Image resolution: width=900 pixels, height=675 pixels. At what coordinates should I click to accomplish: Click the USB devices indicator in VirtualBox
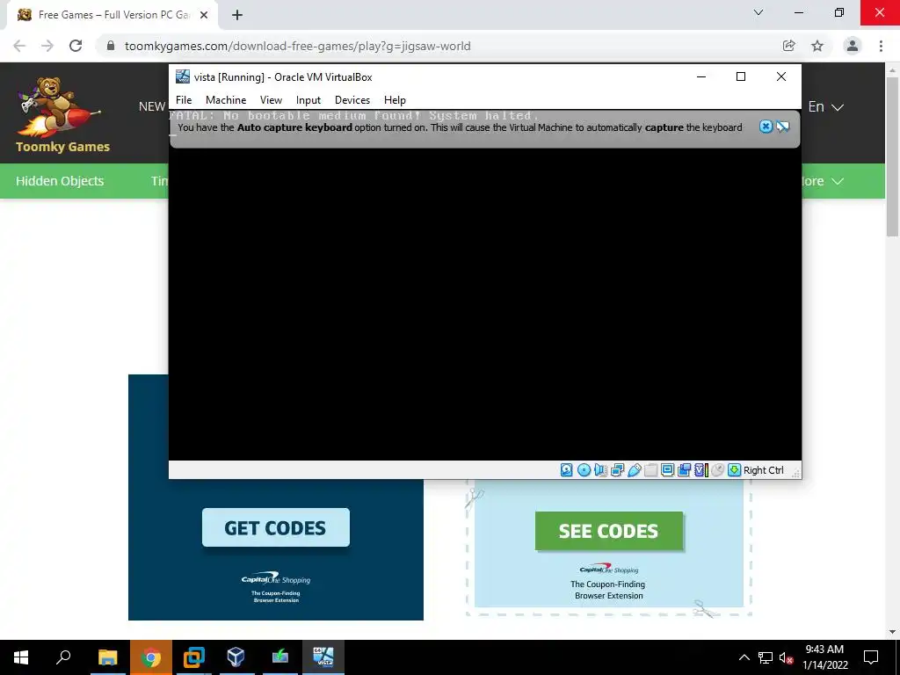click(635, 470)
